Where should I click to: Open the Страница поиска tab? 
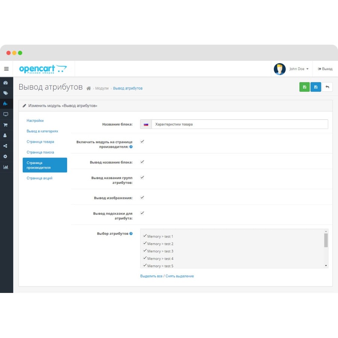(x=40, y=152)
